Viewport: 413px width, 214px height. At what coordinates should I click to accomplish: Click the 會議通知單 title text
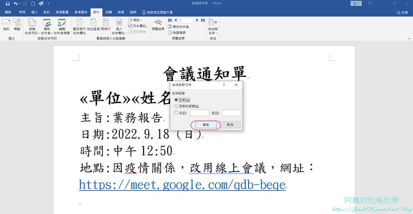click(204, 74)
